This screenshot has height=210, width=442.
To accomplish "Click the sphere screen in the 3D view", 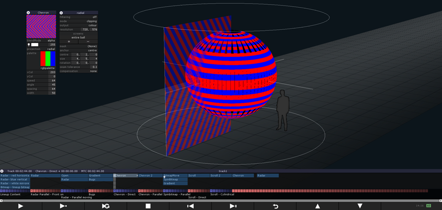I will click(231, 74).
